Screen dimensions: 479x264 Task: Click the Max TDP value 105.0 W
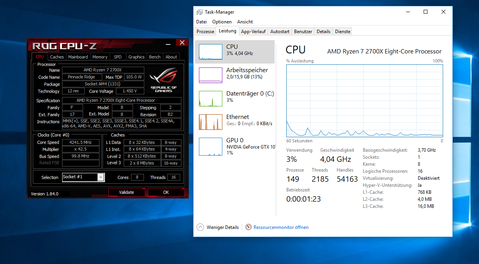pyautogui.click(x=134, y=77)
